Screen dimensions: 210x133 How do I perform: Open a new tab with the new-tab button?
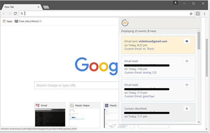click(46, 7)
